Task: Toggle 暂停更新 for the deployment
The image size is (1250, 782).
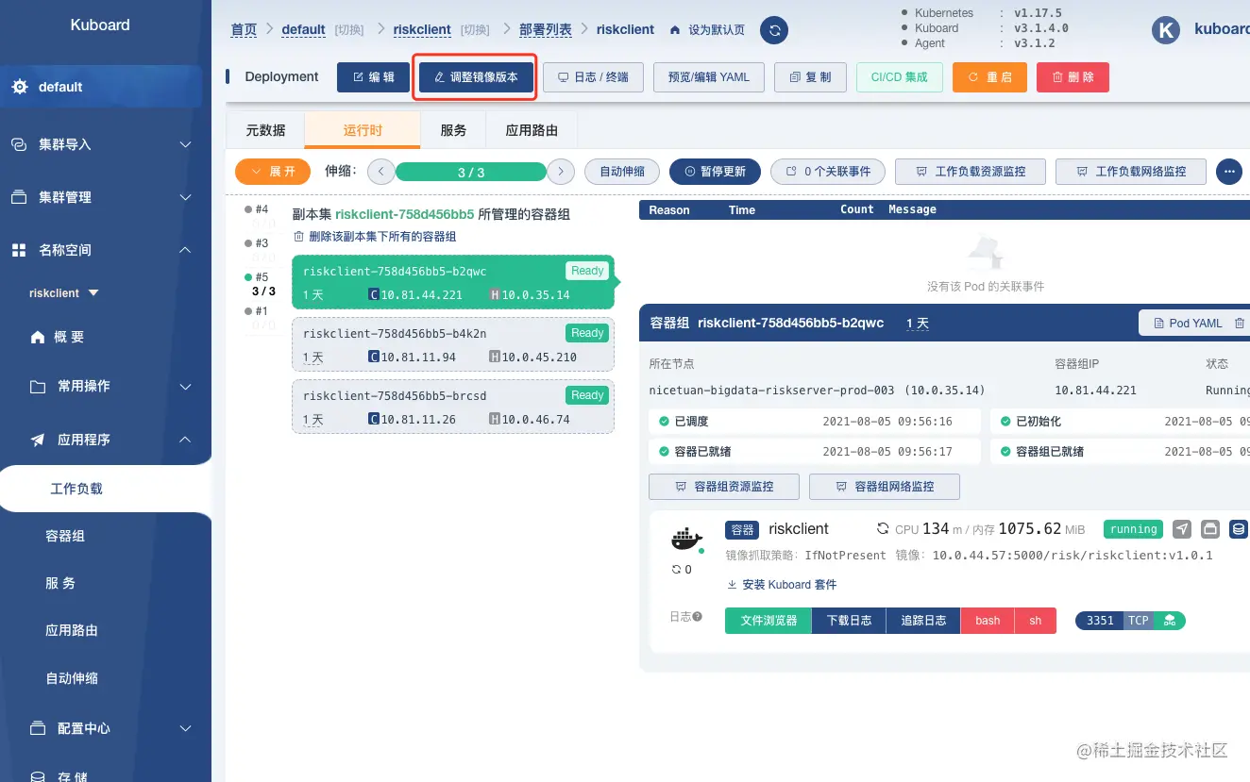Action: [x=715, y=172]
